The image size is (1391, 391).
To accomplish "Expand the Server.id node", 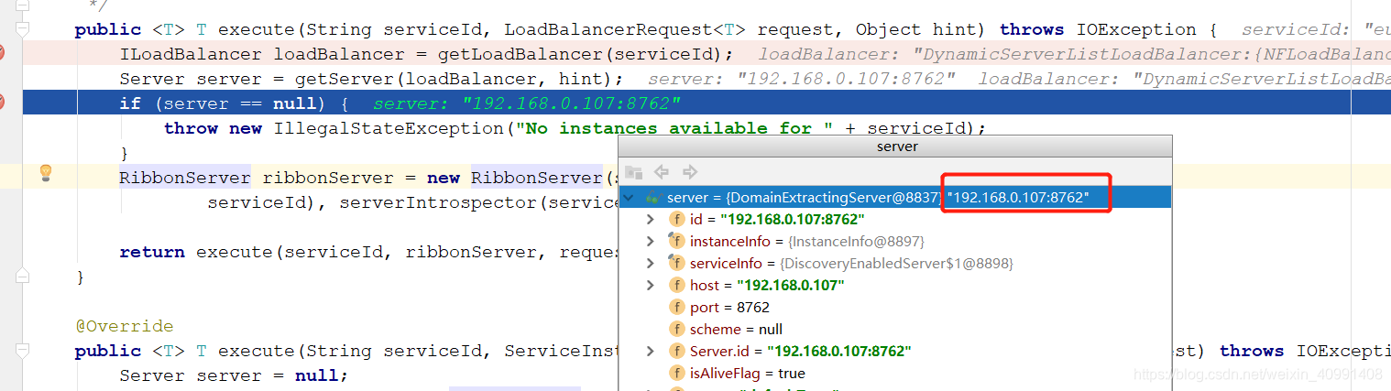I will point(650,351).
